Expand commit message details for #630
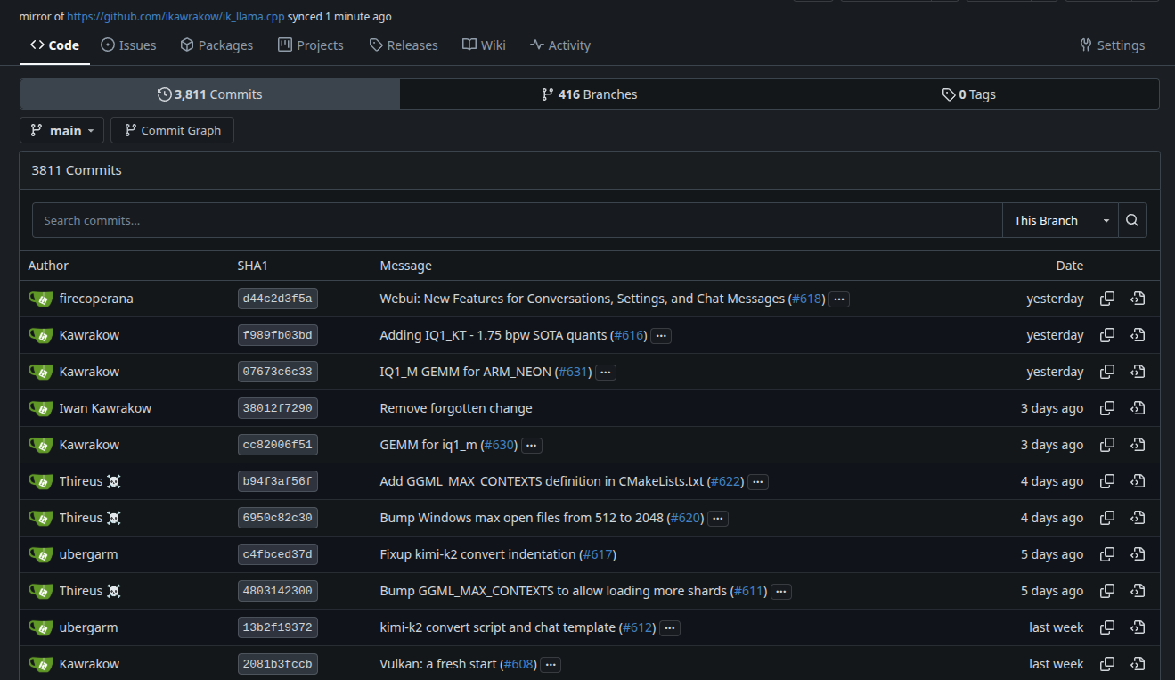Screen dimensions: 1175x680 [532, 446]
